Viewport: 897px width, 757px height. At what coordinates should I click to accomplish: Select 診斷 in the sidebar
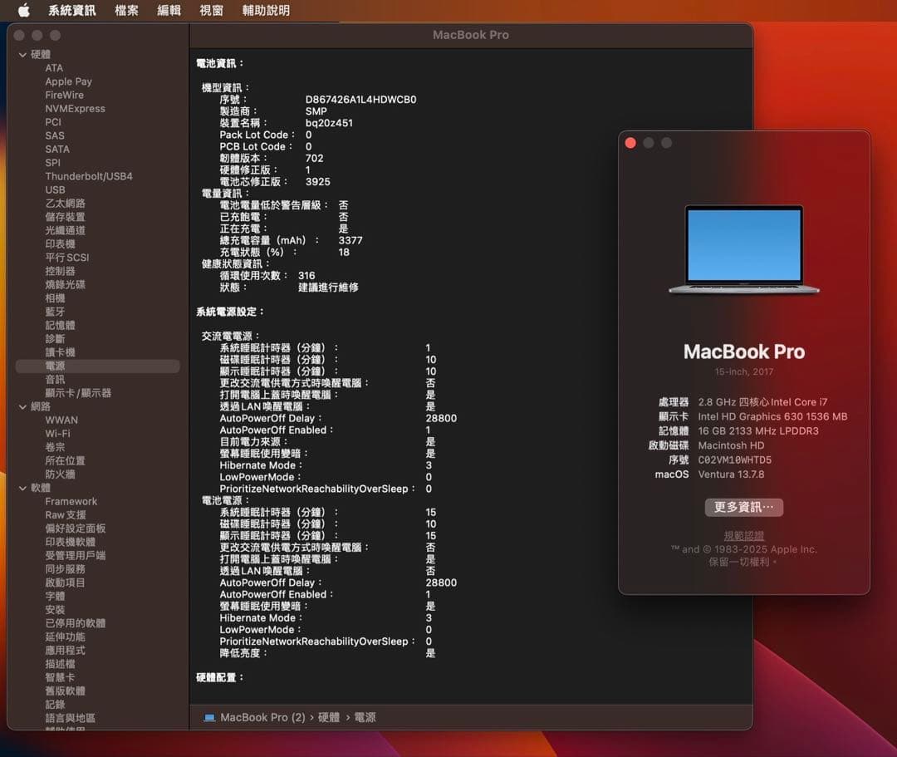click(x=55, y=339)
